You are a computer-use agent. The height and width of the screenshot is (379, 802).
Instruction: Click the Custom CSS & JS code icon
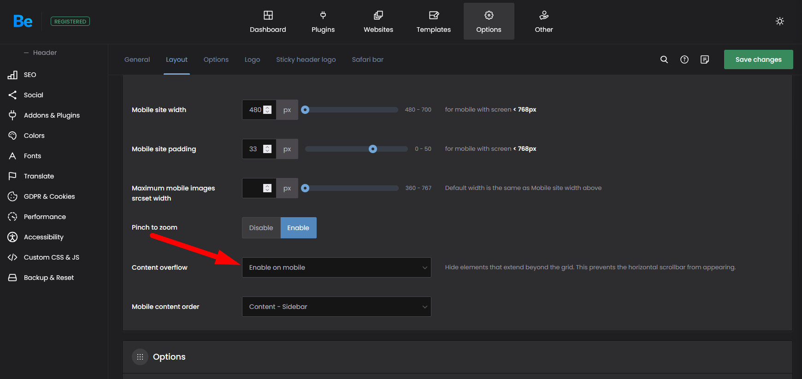tap(12, 257)
